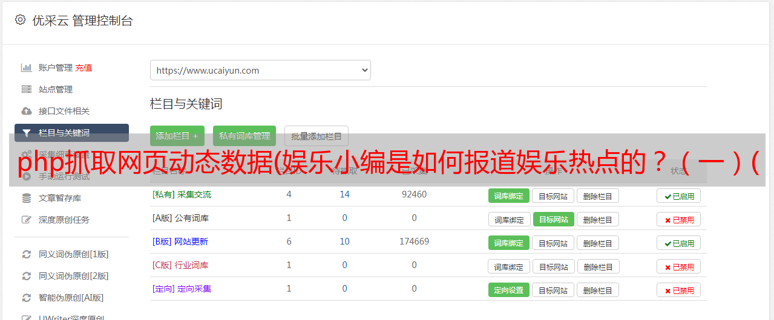Screen dimensions: 774x320
Task: Click the 私有词库管理 button
Action: click(244, 136)
